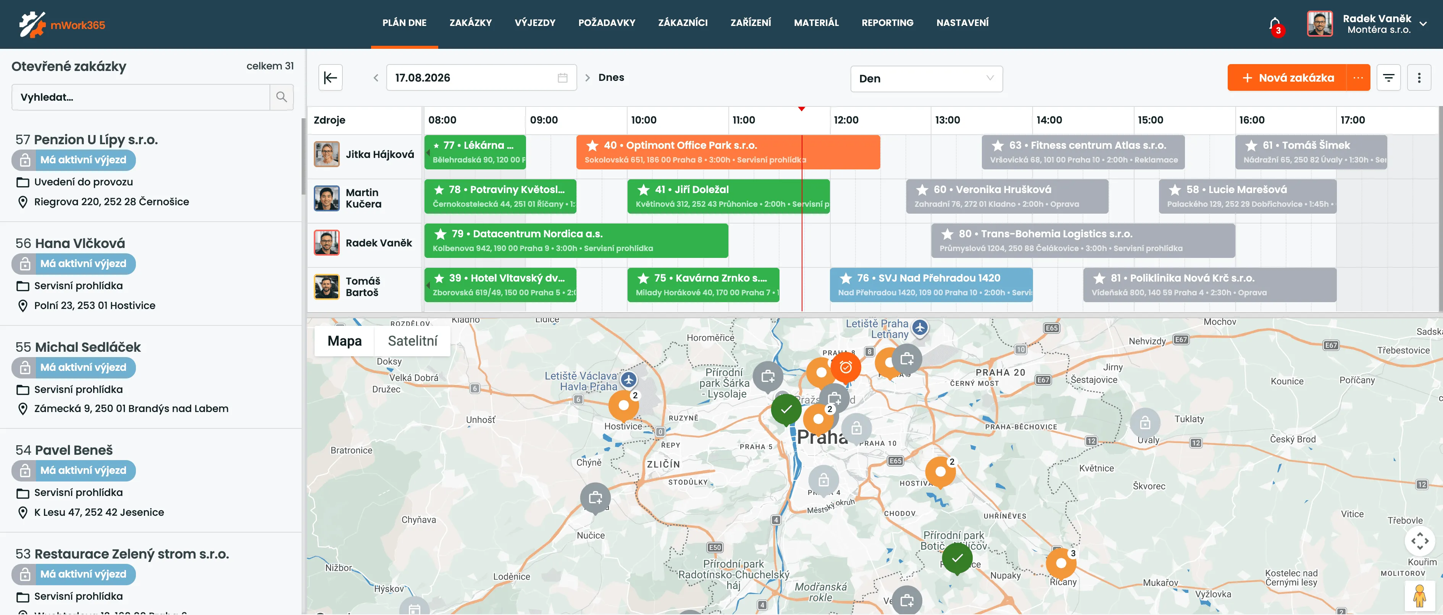Open the 63 Fitness centrum Atlas job
Viewport: 1443px width, 615px height.
tap(1083, 152)
